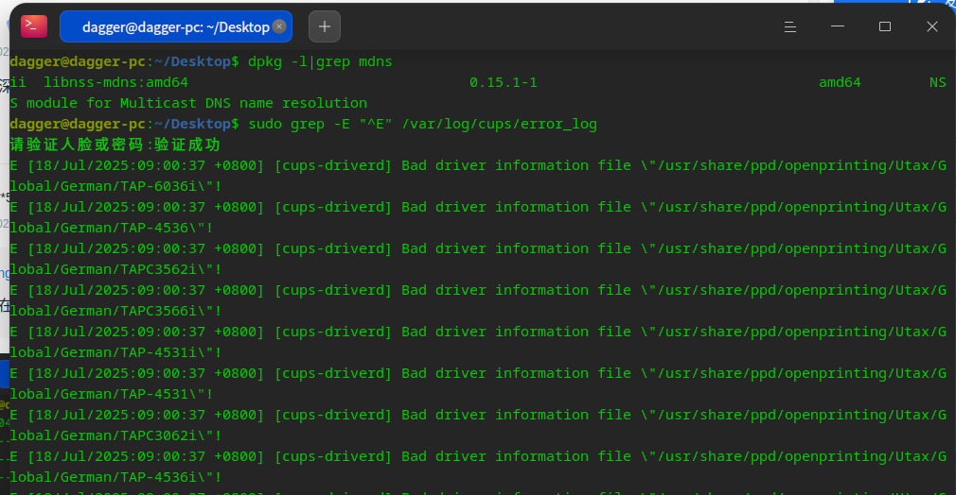Image resolution: width=956 pixels, height=495 pixels.
Task: Click the command 'dpkg -l|grep mdns'
Action: (320, 61)
